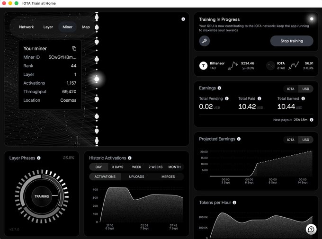This screenshot has width=322, height=239.
Task: Select the glowing highlighted miner node
Action: click(x=97, y=79)
